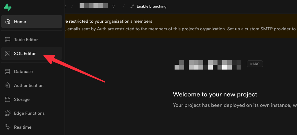Click the NANO plan badge
Screen dimensions: 297x135
[x=255, y=64]
